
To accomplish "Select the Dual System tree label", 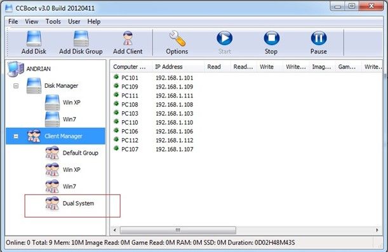I will (x=79, y=204).
